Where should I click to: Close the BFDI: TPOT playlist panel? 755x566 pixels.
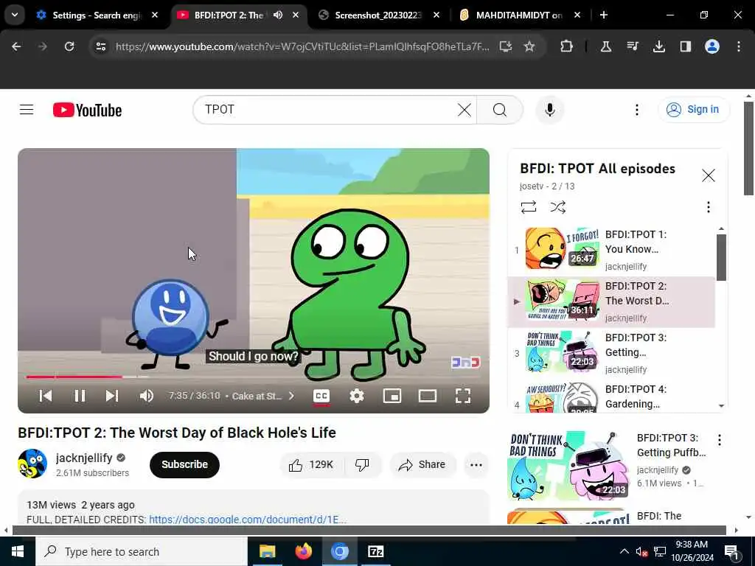pyautogui.click(x=709, y=175)
